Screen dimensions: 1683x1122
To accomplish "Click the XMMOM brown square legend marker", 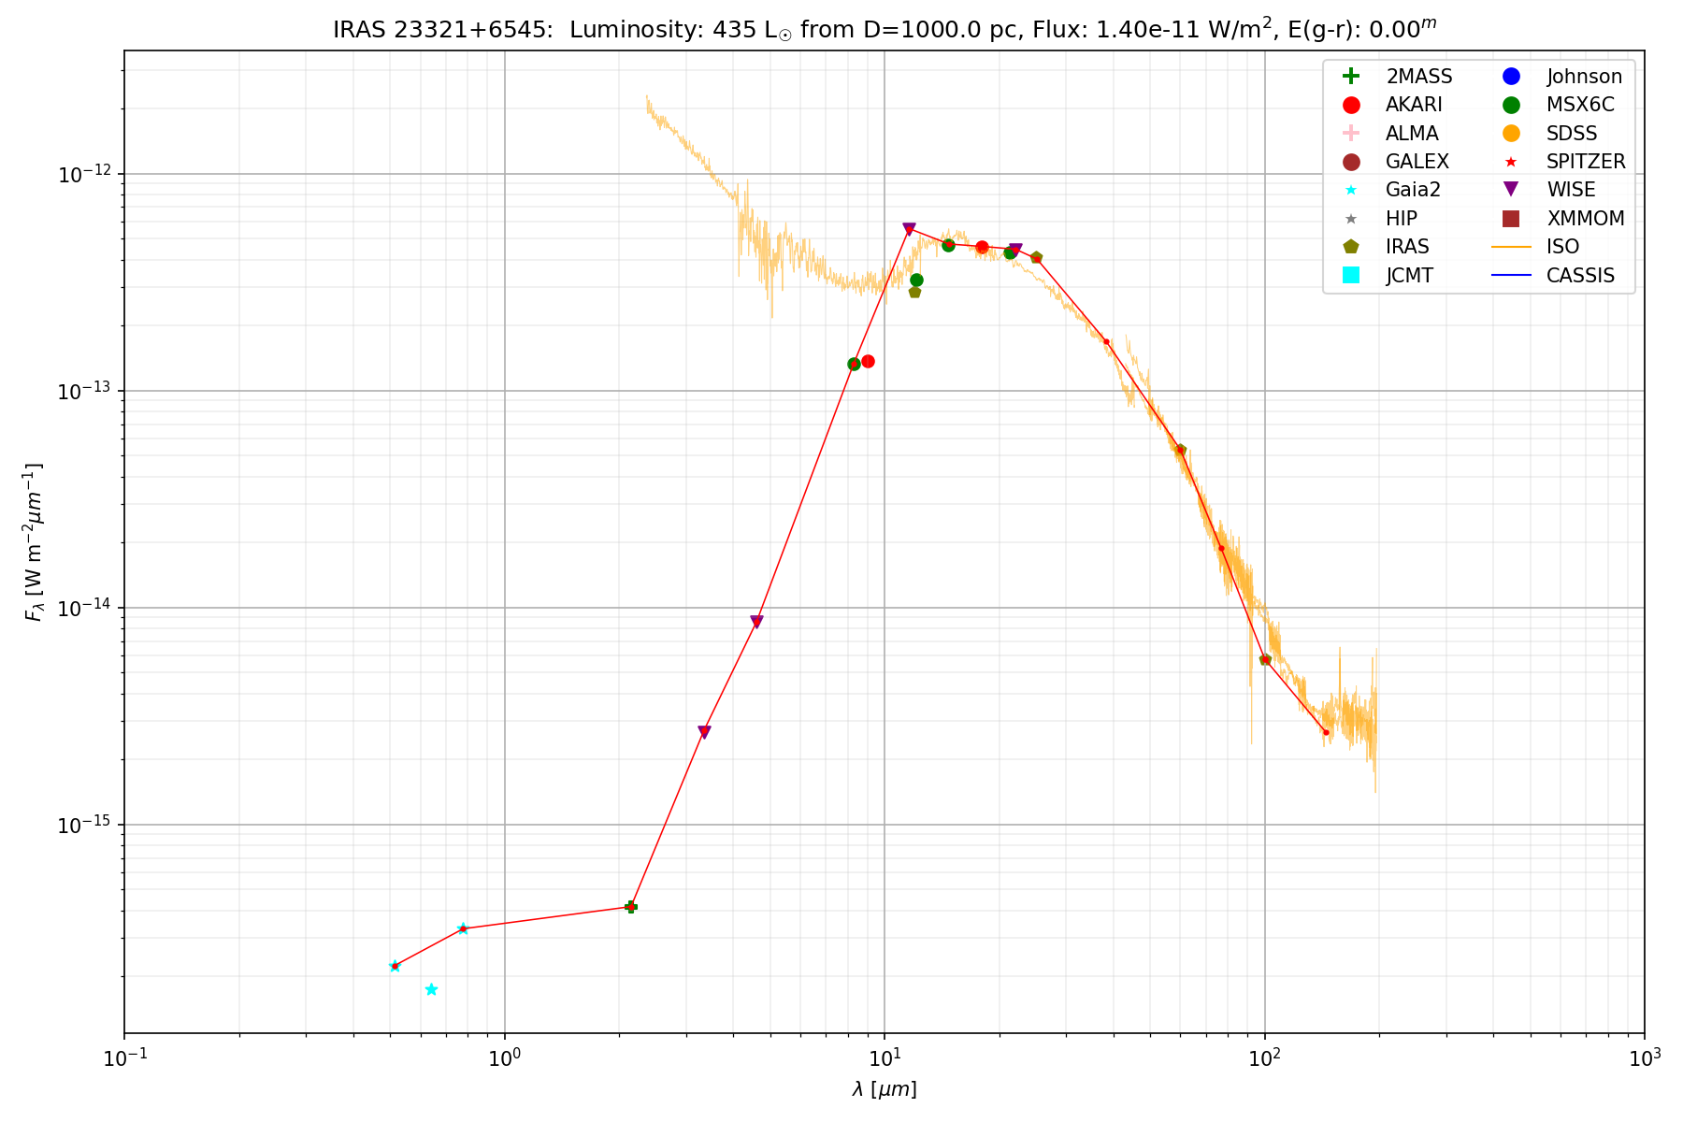I will [x=1511, y=219].
